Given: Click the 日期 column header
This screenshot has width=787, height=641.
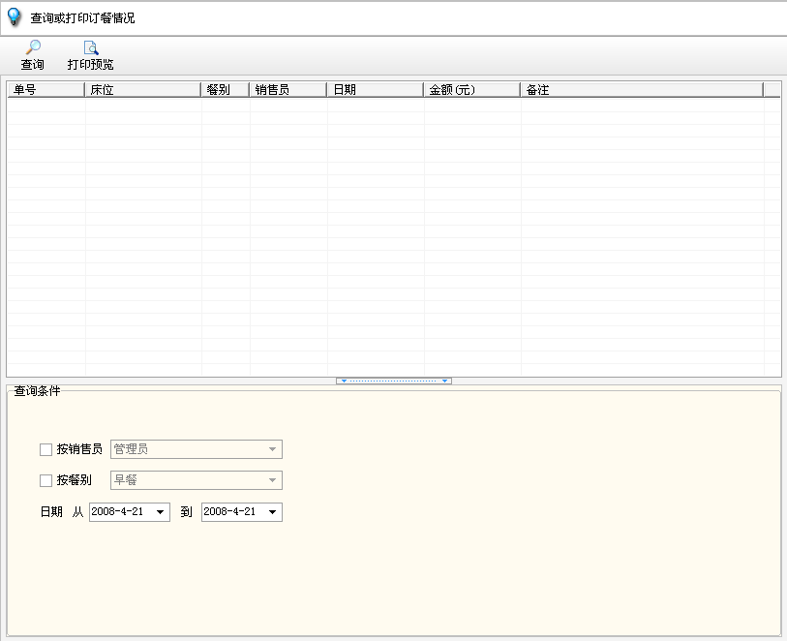Looking at the screenshot, I should coord(374,90).
